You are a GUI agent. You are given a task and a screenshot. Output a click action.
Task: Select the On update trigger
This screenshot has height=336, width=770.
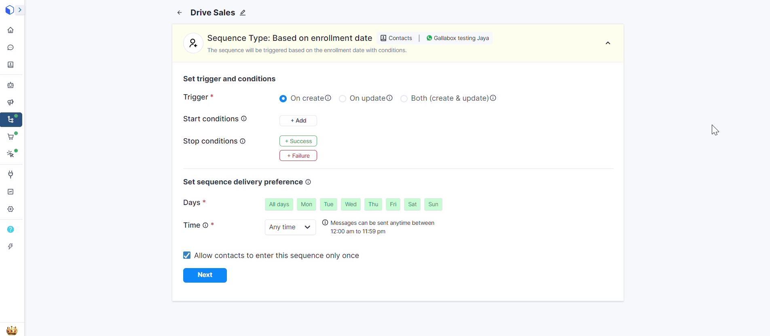point(343,99)
